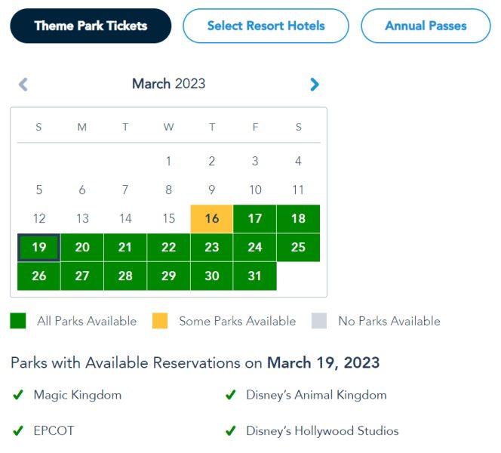This screenshot has width=501, height=453.
Task: Click the Magic Kingdom green checkmark
Action: [x=18, y=395]
